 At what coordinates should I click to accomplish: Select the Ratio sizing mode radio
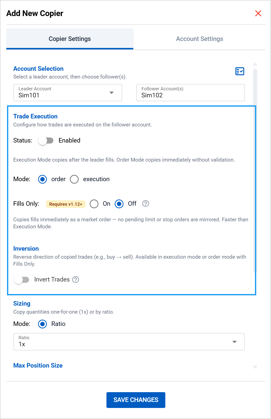coord(43,324)
